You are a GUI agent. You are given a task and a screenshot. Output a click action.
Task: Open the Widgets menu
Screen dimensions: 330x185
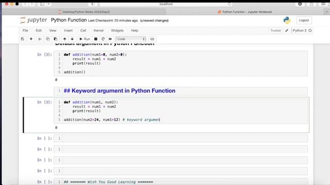117,30
